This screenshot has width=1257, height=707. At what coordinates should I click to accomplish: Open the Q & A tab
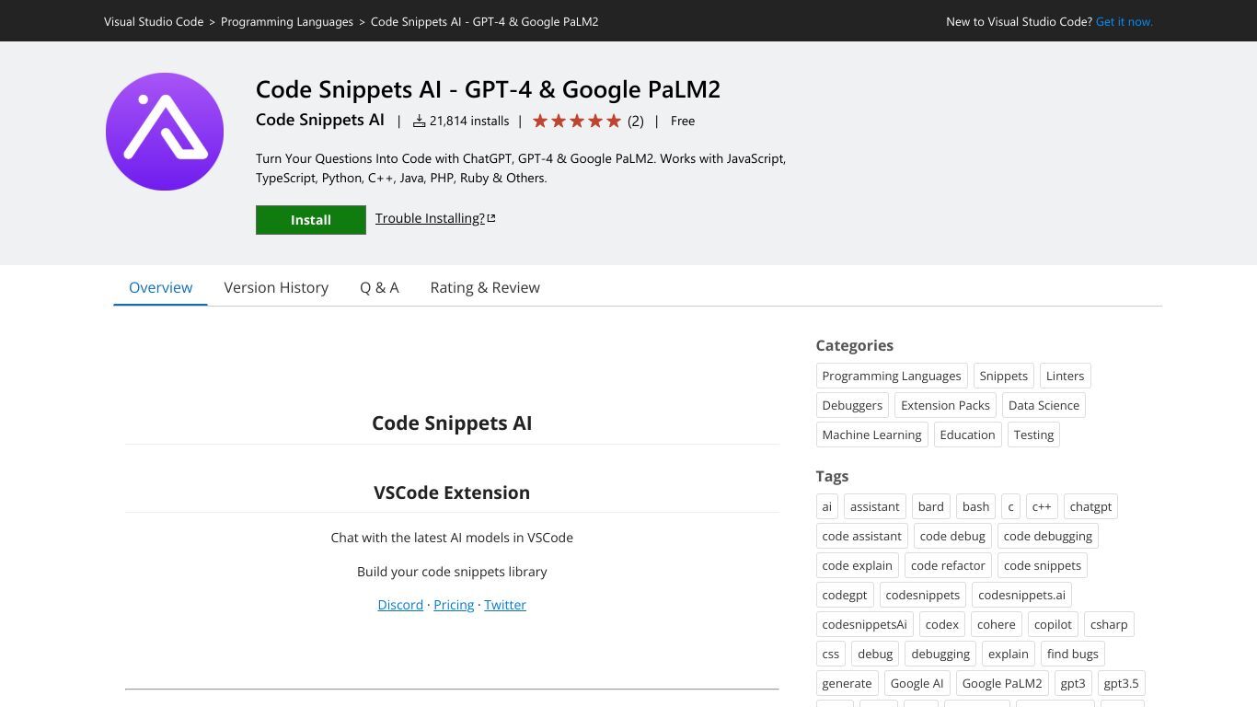tap(379, 287)
